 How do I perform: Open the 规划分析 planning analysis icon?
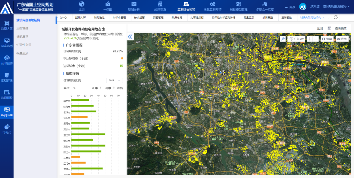coord(134,4)
